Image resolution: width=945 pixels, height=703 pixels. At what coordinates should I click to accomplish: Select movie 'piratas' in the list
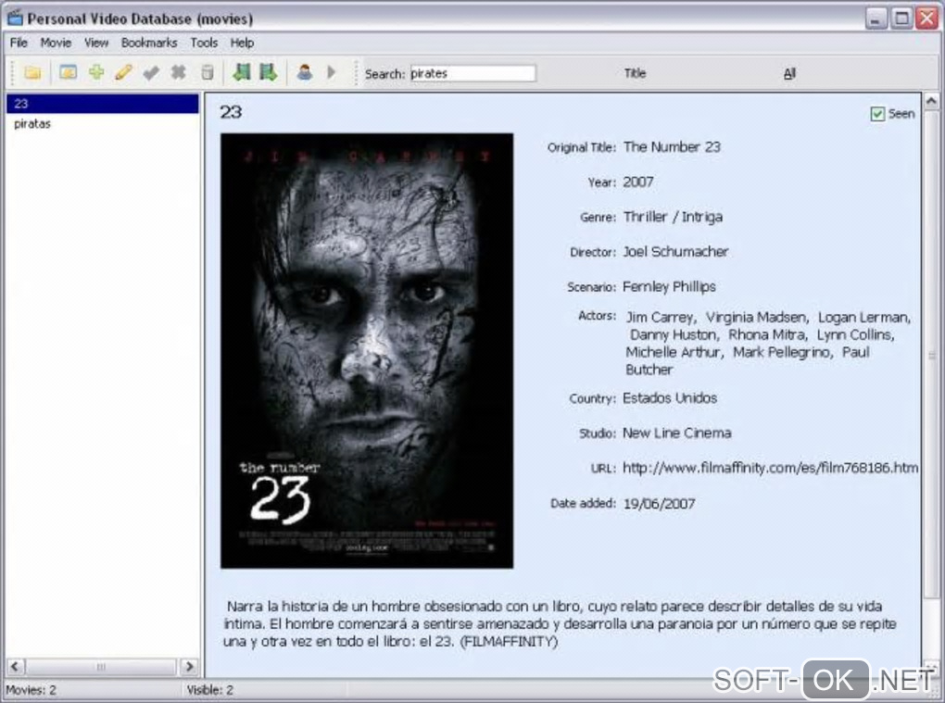(x=103, y=124)
